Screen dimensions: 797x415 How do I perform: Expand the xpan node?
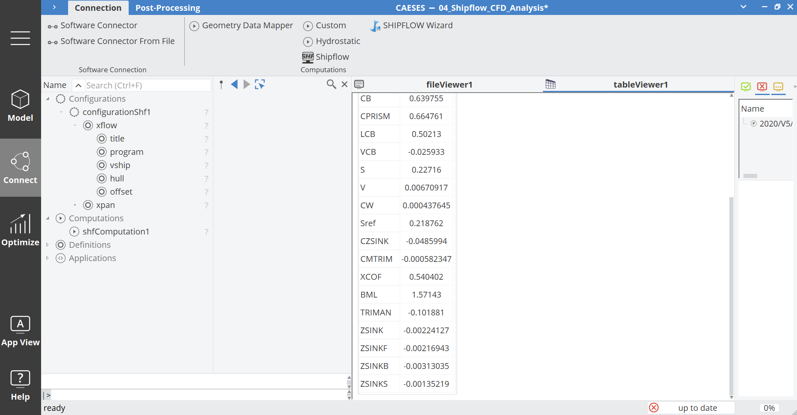coord(75,205)
